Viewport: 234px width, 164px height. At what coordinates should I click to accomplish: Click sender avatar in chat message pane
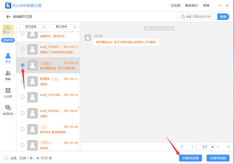click(x=88, y=37)
